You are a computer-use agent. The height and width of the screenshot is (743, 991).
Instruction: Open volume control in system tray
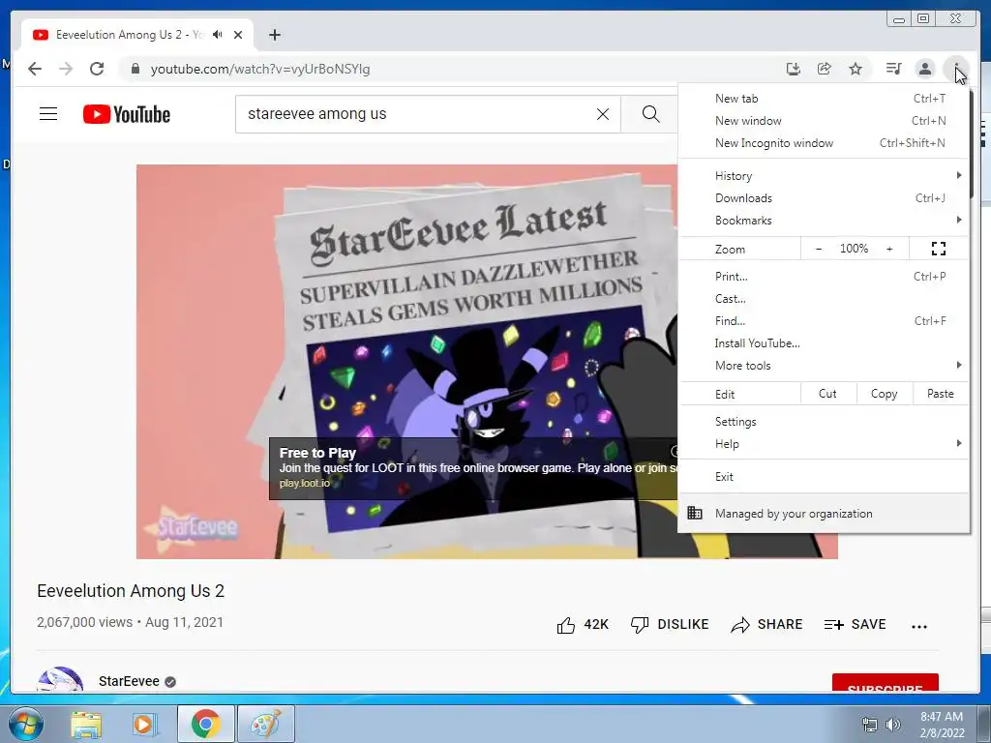[893, 725]
